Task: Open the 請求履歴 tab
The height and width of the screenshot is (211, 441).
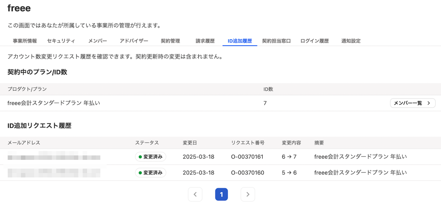Action: pyautogui.click(x=205, y=41)
